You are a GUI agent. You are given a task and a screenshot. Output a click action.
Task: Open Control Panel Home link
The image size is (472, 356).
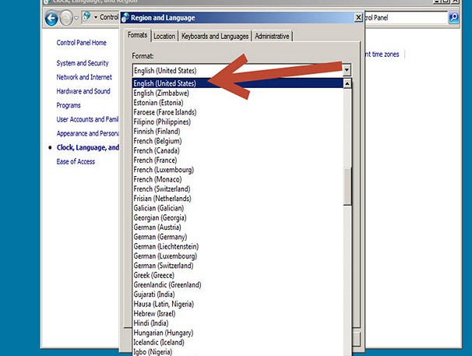(x=81, y=43)
